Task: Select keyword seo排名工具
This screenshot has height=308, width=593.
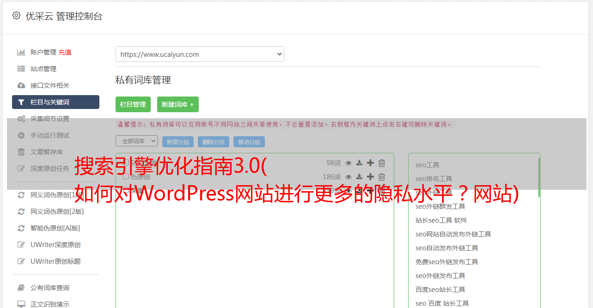Action: pos(434,179)
